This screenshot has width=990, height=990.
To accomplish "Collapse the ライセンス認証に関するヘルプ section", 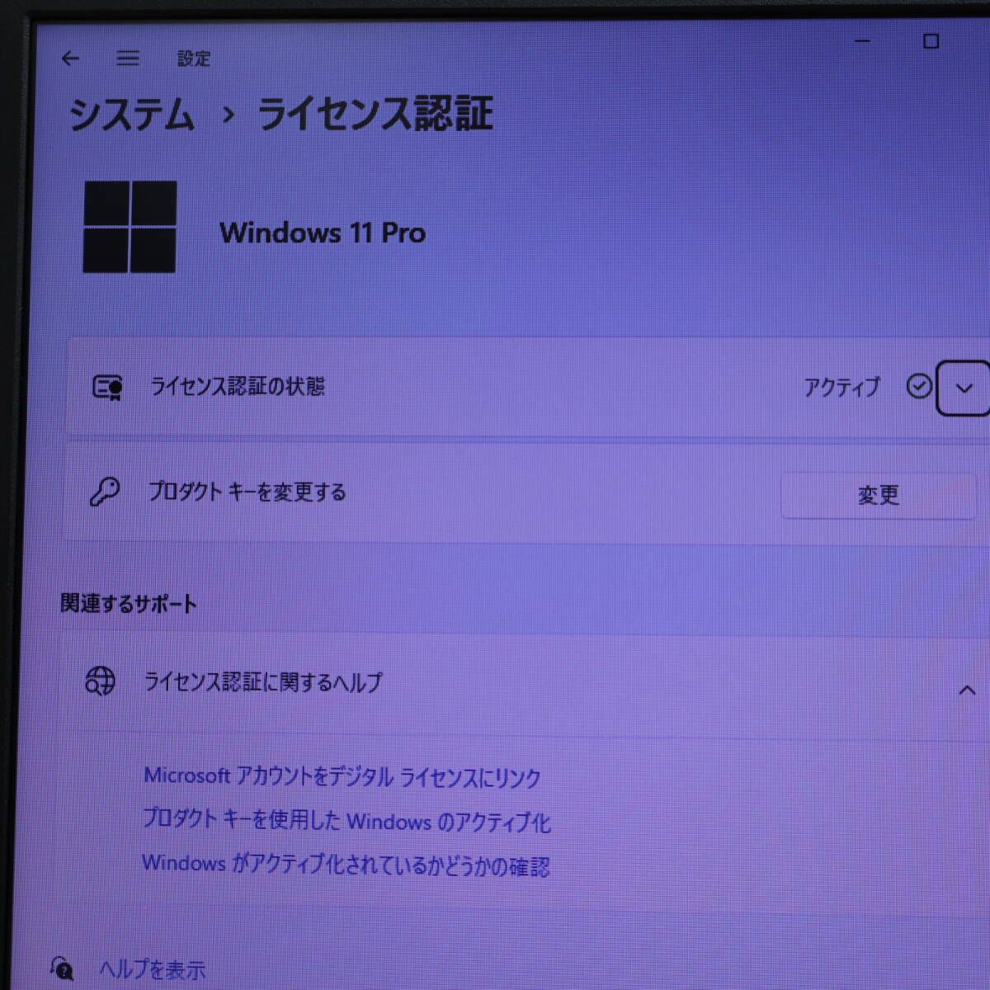I will (967, 690).
